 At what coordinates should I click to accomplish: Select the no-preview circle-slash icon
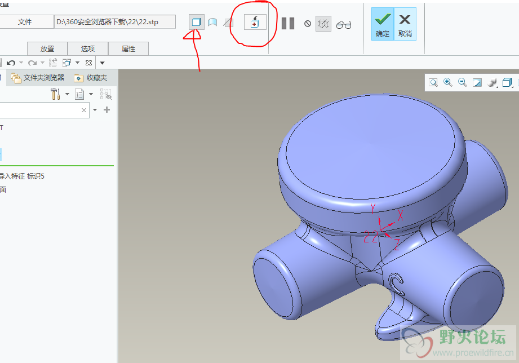click(308, 24)
